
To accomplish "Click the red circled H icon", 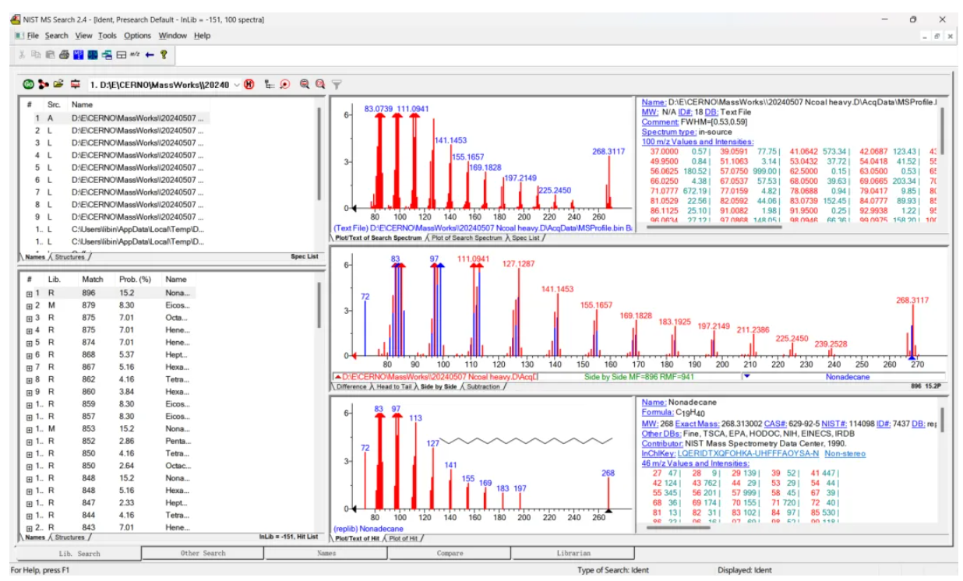I will pyautogui.click(x=249, y=84).
